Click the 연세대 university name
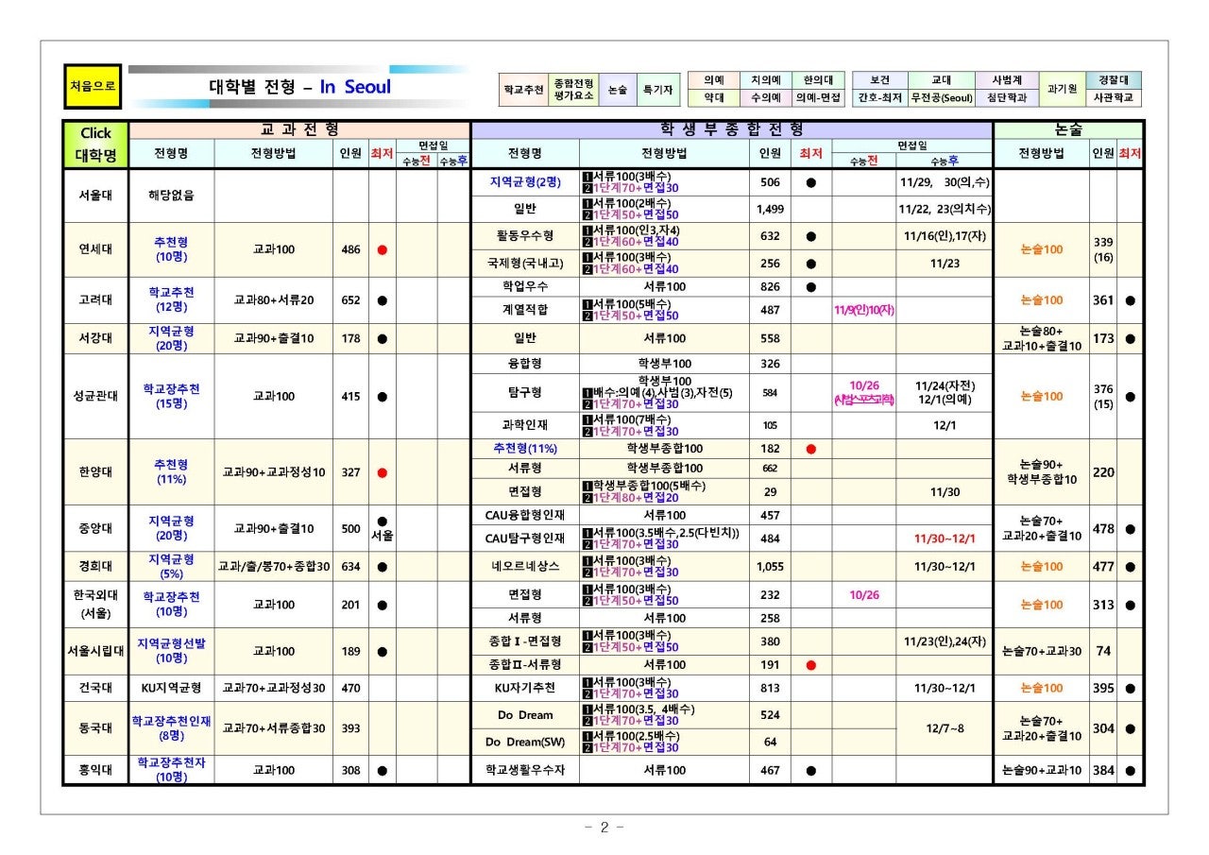 pyautogui.click(x=95, y=250)
